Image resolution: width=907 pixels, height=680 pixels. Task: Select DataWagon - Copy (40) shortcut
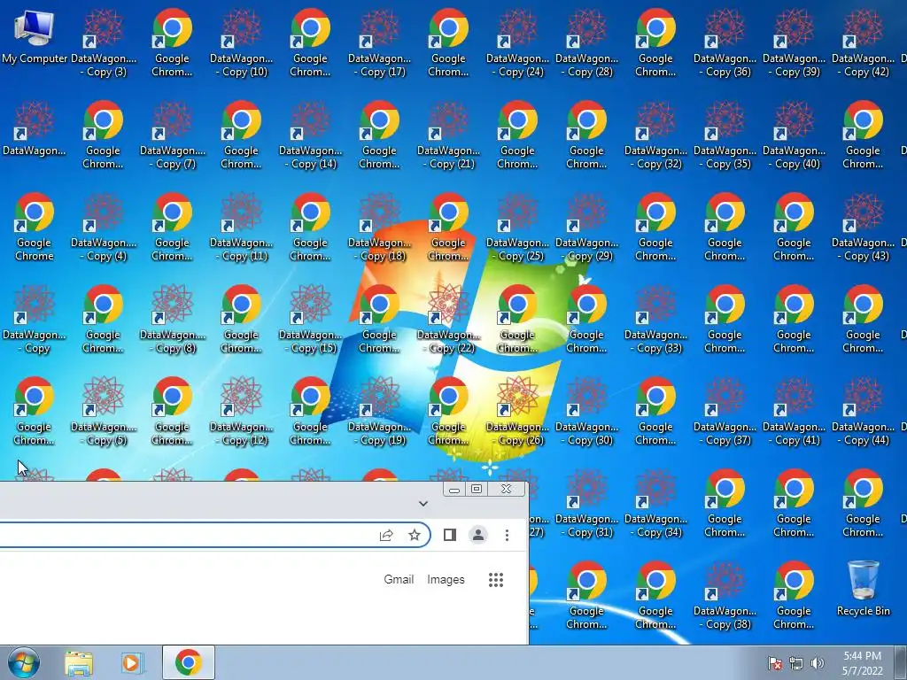794,135
